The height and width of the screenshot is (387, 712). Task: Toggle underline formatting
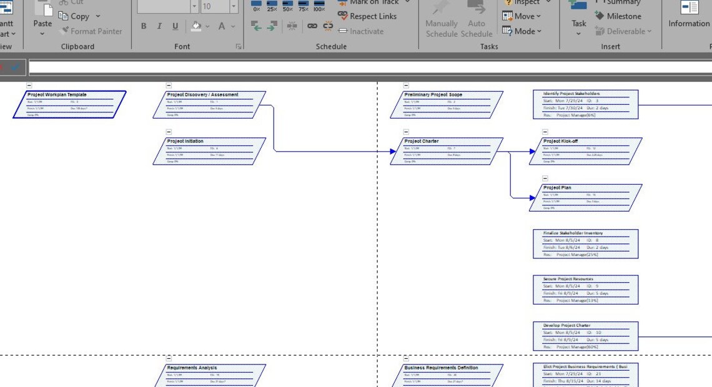[176, 26]
